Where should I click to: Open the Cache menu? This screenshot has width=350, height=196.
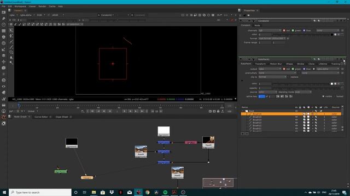pyautogui.click(x=52, y=7)
